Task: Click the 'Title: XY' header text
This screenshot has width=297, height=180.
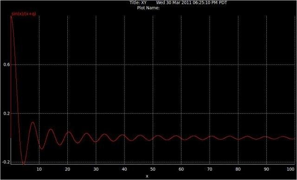Action: click(138, 3)
